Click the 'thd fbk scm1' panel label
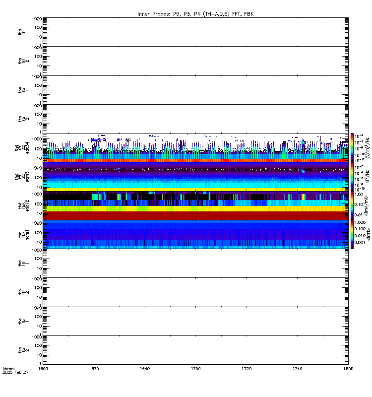Screen dimensions: 372x397 click(x=23, y=234)
